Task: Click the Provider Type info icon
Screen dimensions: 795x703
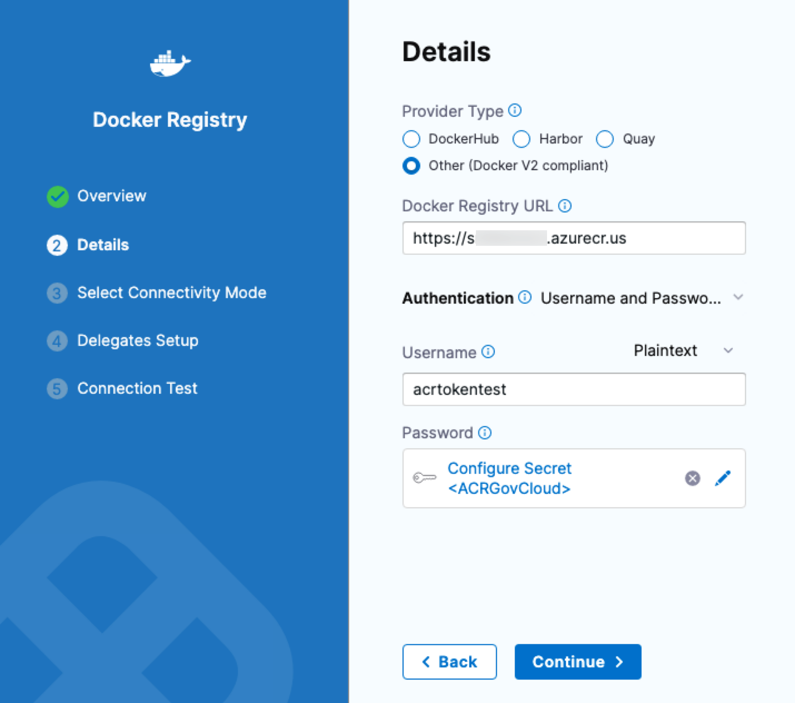Action: click(x=515, y=111)
